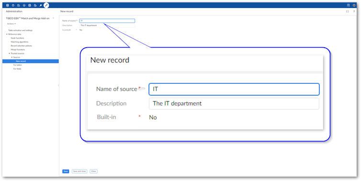Click the Name of source input field

[x=107, y=21]
